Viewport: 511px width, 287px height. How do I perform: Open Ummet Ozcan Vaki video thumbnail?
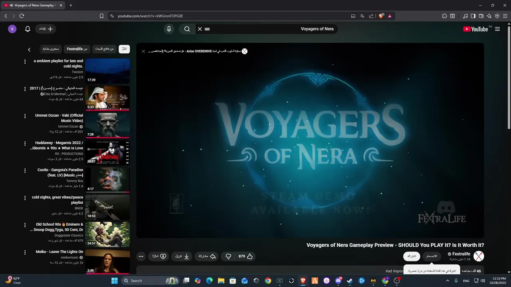pos(107,126)
